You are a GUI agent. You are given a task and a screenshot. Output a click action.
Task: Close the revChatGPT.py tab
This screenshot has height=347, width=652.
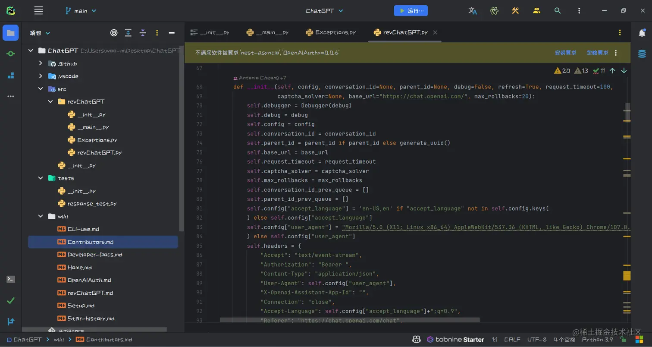pos(435,32)
